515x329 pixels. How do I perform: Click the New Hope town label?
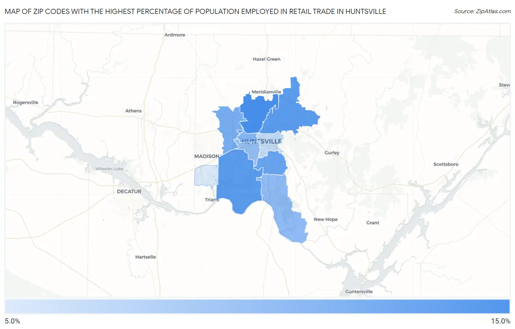pyautogui.click(x=326, y=219)
